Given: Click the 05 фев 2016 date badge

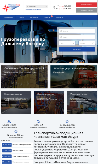Looking at the screenshot, I should click(7, 162).
